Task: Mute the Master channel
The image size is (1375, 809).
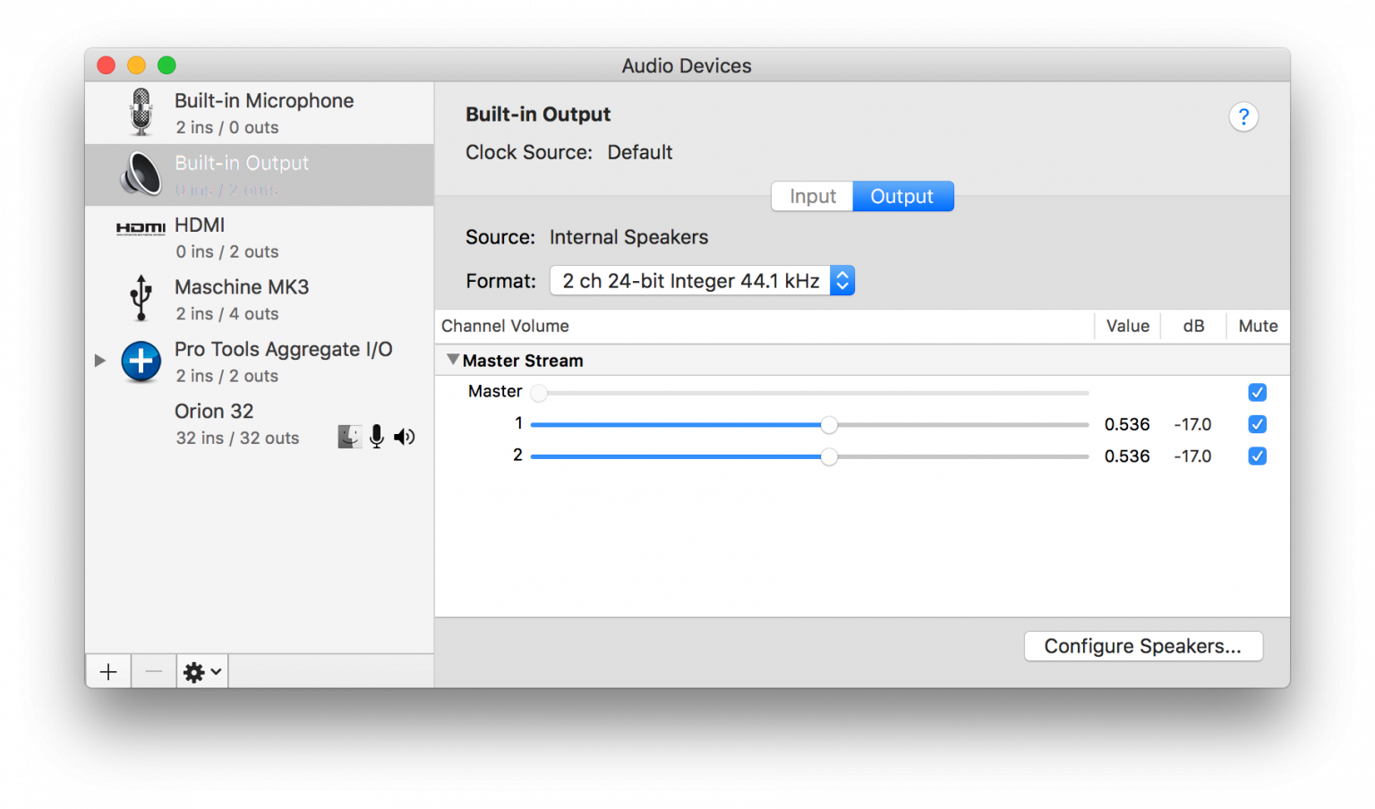Action: (1257, 392)
